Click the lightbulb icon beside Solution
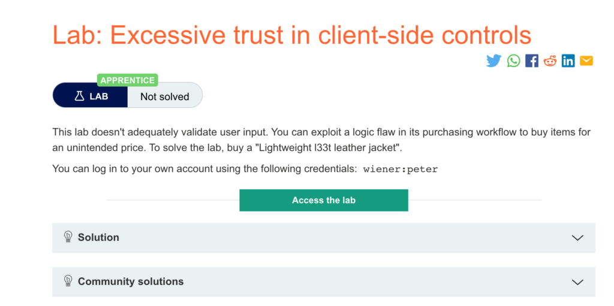 point(68,237)
